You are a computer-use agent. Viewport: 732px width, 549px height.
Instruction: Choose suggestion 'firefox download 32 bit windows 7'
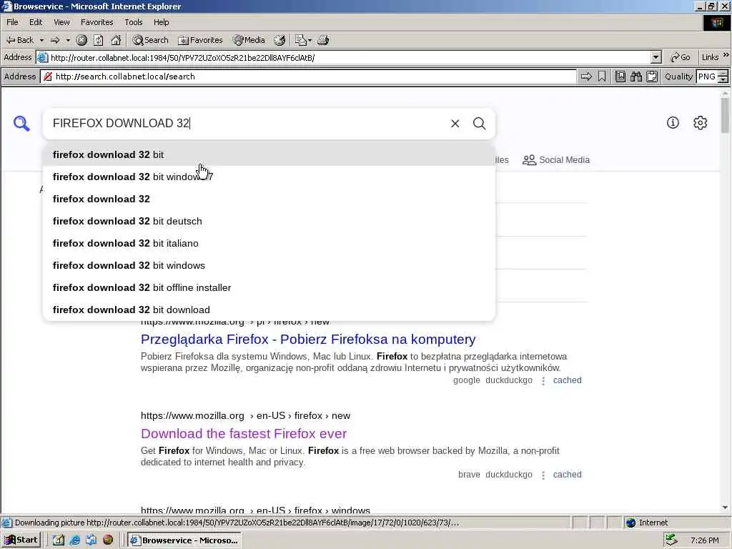pyautogui.click(x=269, y=177)
